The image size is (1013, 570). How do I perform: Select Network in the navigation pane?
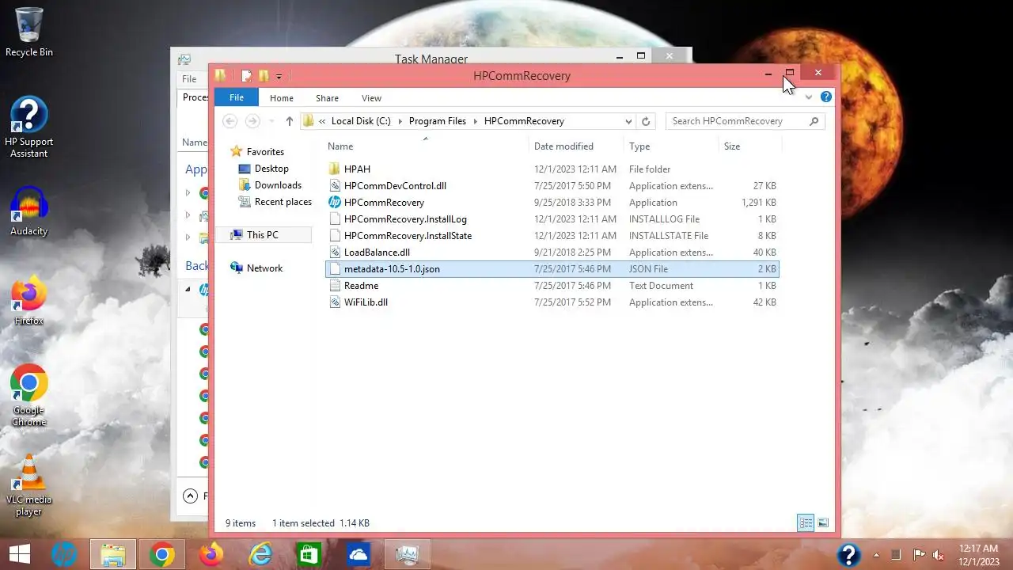pyautogui.click(x=264, y=268)
